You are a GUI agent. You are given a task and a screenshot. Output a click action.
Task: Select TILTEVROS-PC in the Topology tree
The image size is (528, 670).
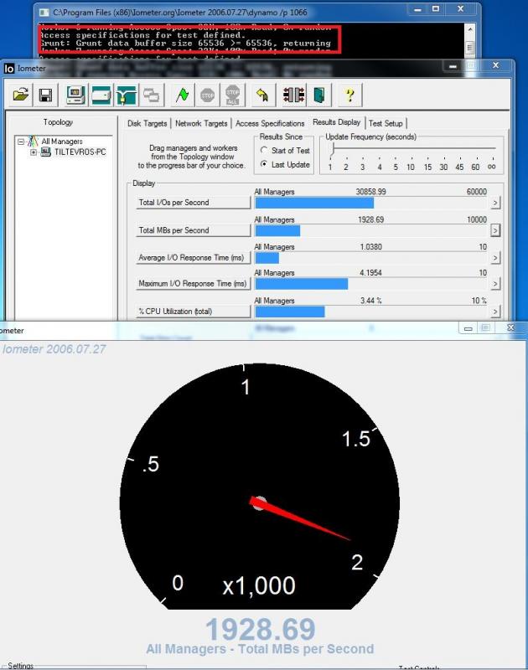[80, 152]
